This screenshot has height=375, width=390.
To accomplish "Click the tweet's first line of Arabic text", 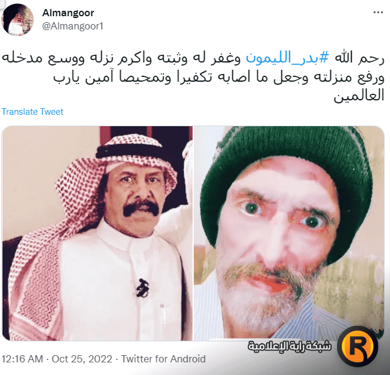I will click(193, 58).
